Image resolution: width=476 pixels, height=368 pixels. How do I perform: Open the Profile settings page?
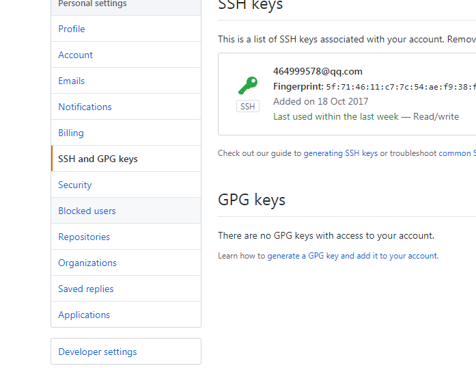point(72,29)
